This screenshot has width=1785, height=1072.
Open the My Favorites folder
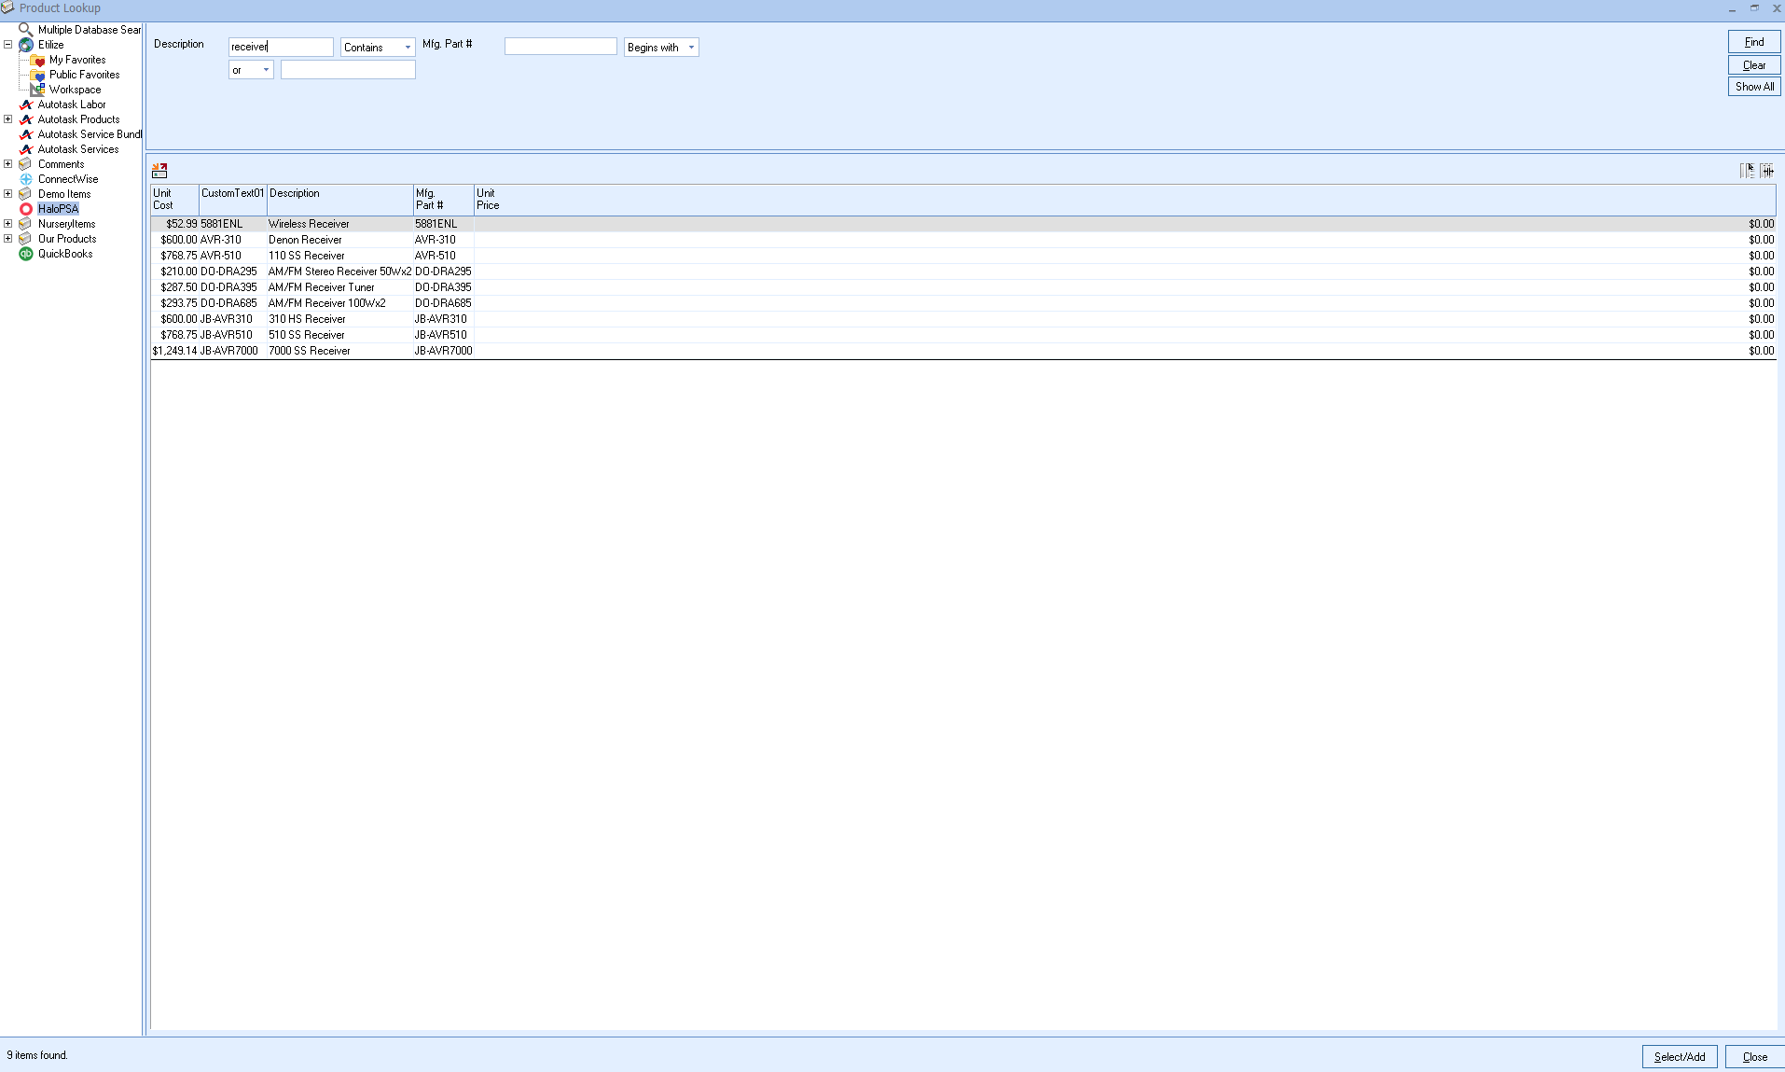tap(76, 60)
